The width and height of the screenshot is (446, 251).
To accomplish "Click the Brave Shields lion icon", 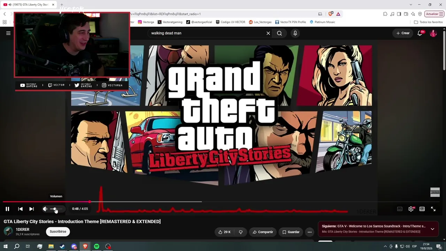I will pos(331,14).
